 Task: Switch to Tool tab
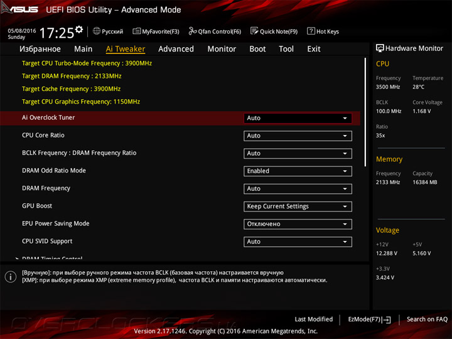click(286, 49)
